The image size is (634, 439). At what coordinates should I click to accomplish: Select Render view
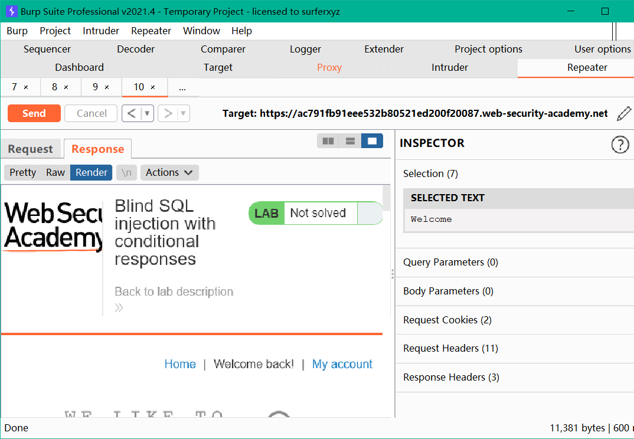click(x=91, y=173)
